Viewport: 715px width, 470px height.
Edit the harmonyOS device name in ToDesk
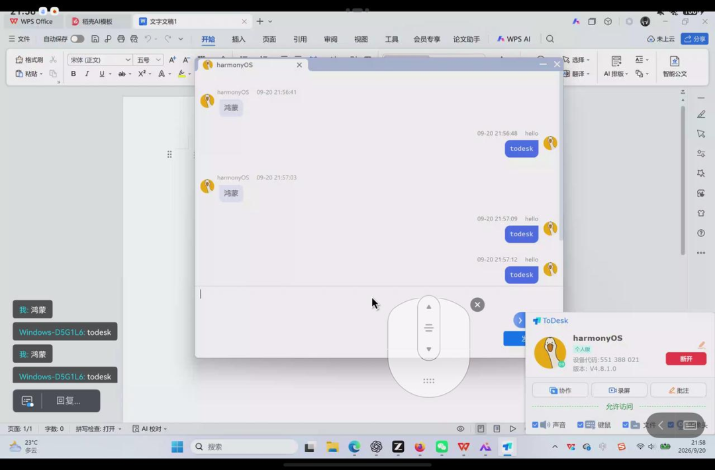(701, 345)
